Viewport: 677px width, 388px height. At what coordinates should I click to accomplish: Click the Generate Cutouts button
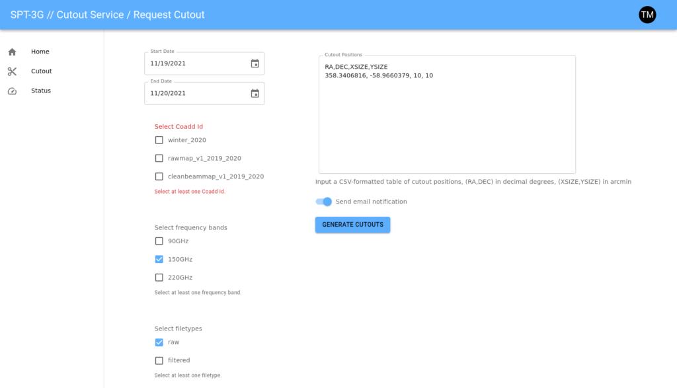(x=353, y=225)
